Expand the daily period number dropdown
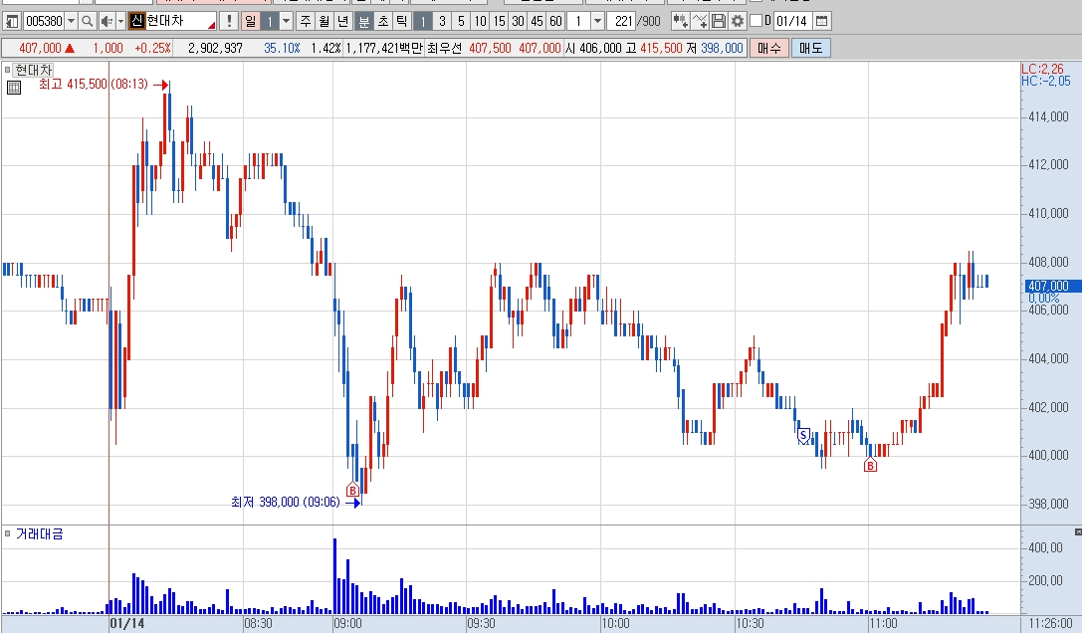The image size is (1082, 633). coord(287,22)
